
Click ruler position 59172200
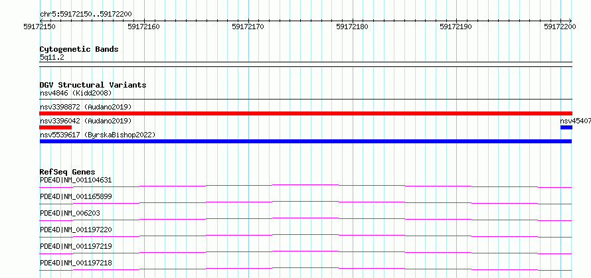(560, 27)
